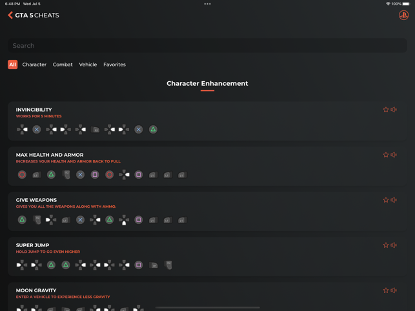415x311 pixels.
Task: Favorite the Max Health and Armor cheat
Action: pos(385,155)
